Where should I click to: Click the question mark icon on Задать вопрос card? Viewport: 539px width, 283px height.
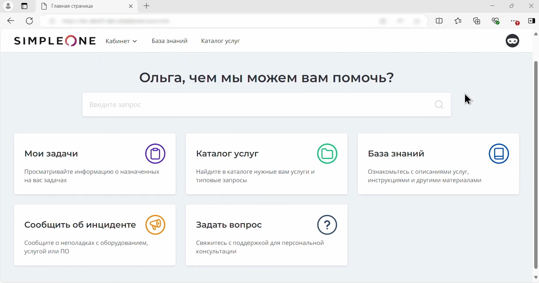click(327, 225)
